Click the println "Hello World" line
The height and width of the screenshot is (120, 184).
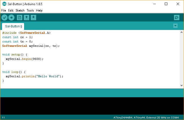tap(35, 76)
